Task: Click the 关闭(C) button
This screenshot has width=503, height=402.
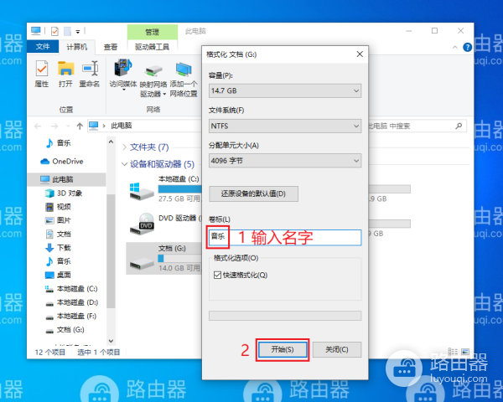Action: [x=337, y=349]
